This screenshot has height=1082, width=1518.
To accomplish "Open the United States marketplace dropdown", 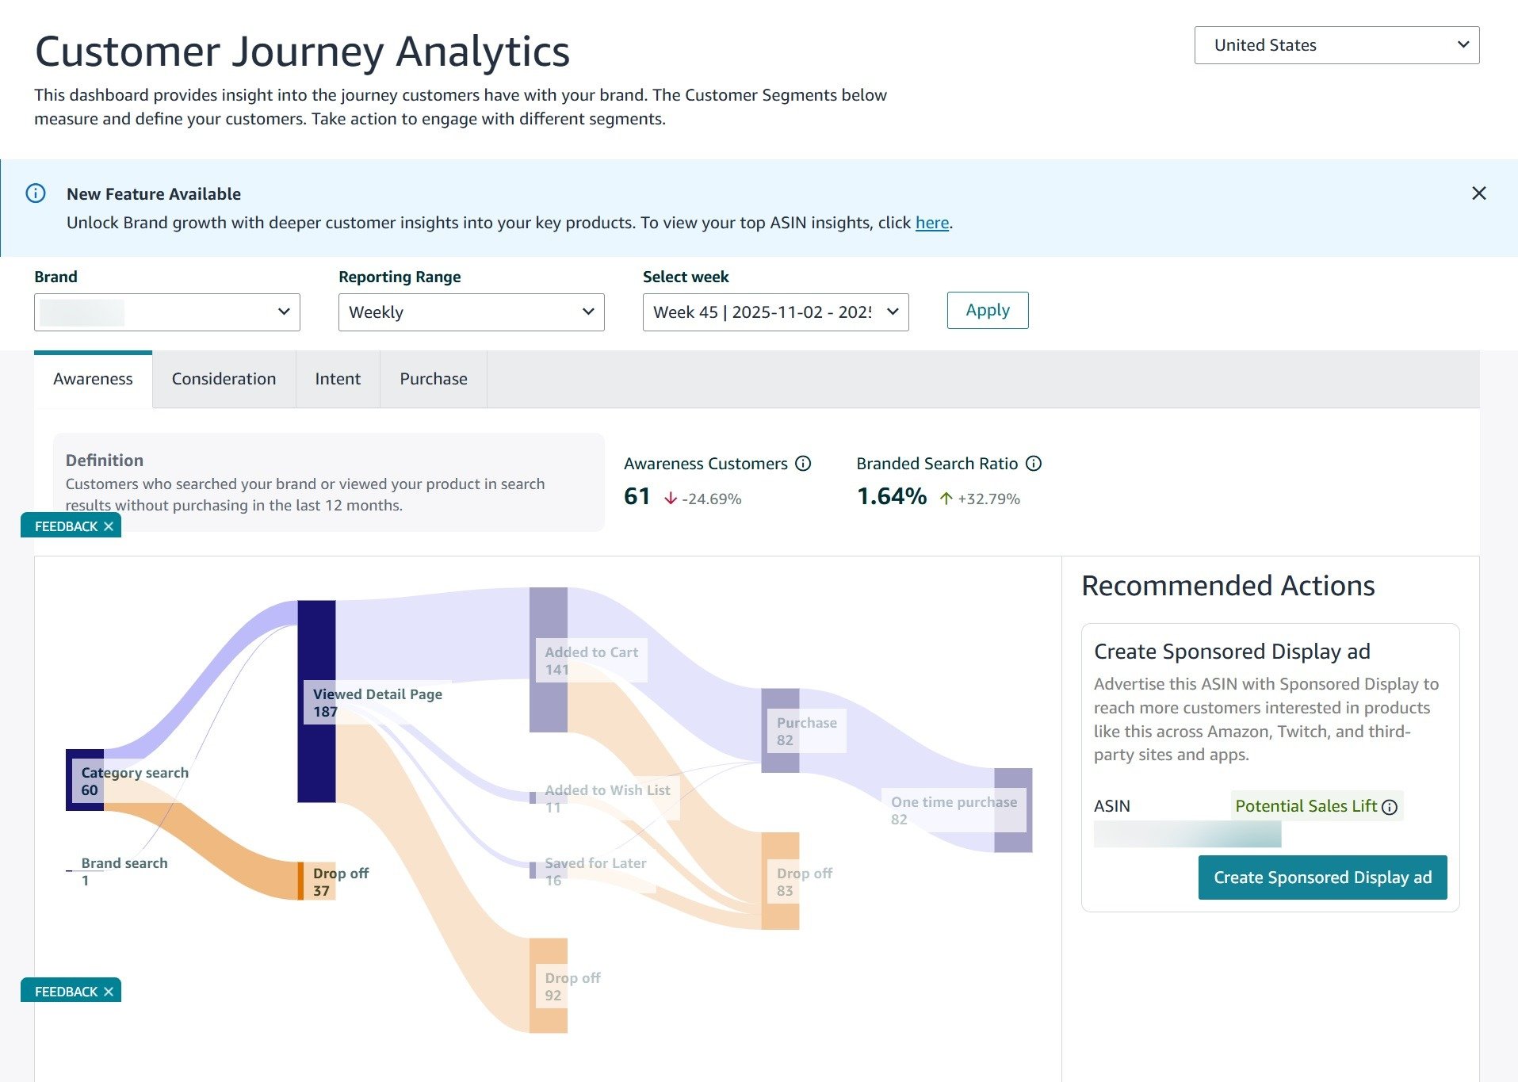I will [x=1336, y=45].
